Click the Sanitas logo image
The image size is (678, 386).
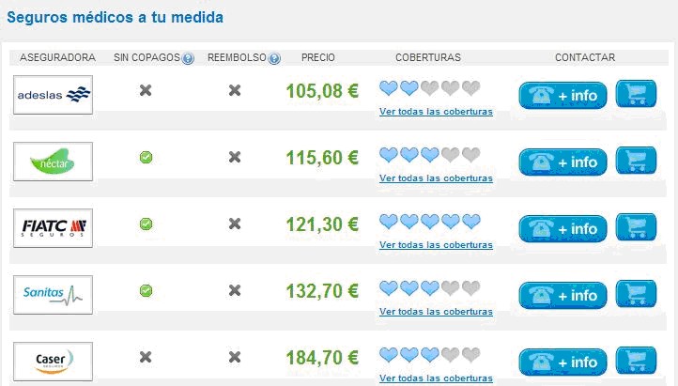pos(54,295)
